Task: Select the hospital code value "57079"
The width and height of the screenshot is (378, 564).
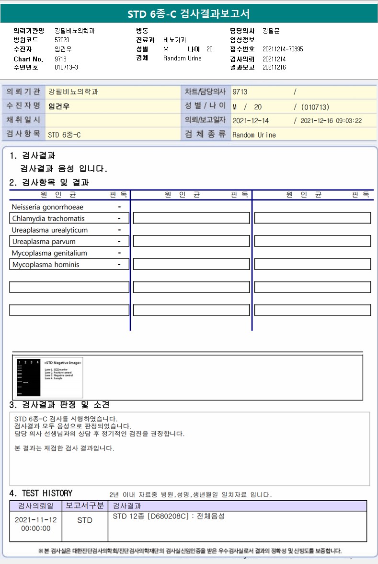Action: pyautogui.click(x=62, y=40)
